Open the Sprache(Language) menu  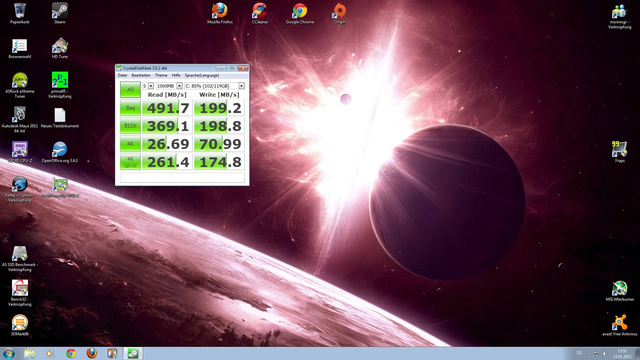point(202,75)
